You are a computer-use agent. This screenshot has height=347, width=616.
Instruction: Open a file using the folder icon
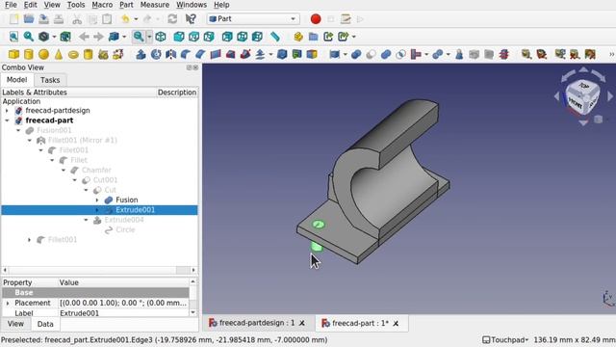tap(29, 19)
